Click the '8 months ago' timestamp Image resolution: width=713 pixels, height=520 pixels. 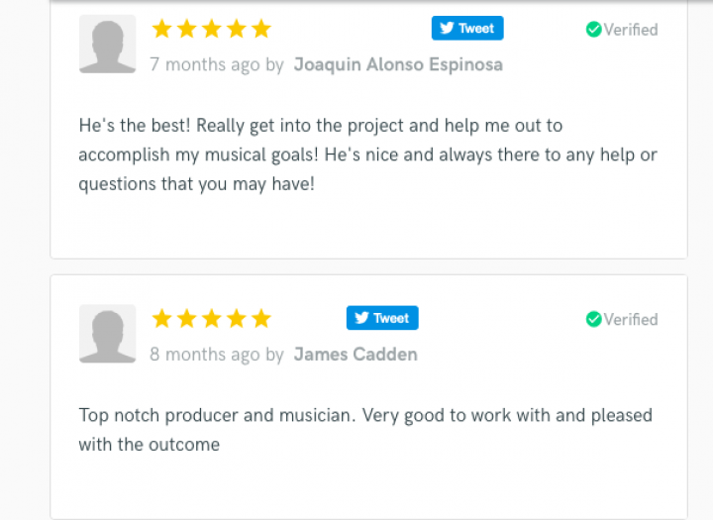click(205, 355)
